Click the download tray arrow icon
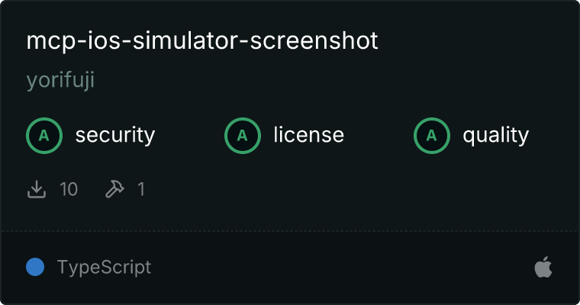Screen dimensions: 580x305 [x=37, y=189]
